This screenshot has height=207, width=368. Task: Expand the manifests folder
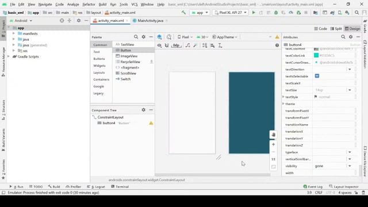pyautogui.click(x=14, y=33)
